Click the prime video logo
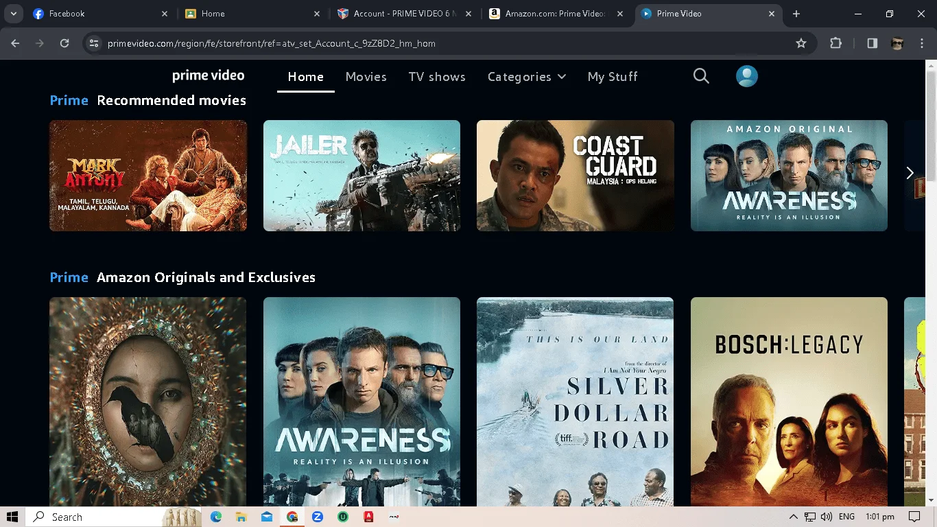Image resolution: width=937 pixels, height=527 pixels. (x=208, y=75)
